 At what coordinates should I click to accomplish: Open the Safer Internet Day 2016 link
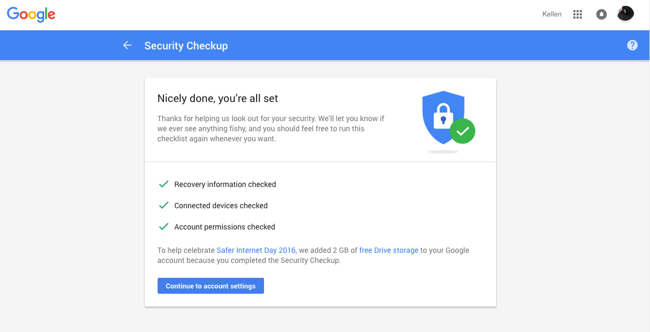pyautogui.click(x=256, y=250)
